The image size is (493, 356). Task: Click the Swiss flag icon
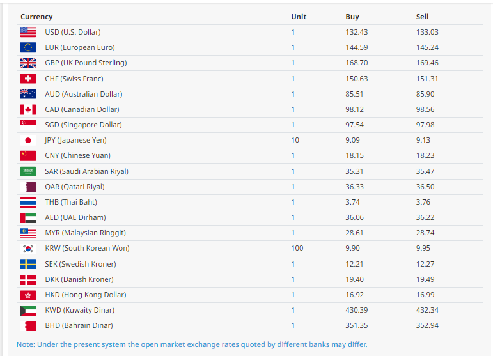(28, 79)
